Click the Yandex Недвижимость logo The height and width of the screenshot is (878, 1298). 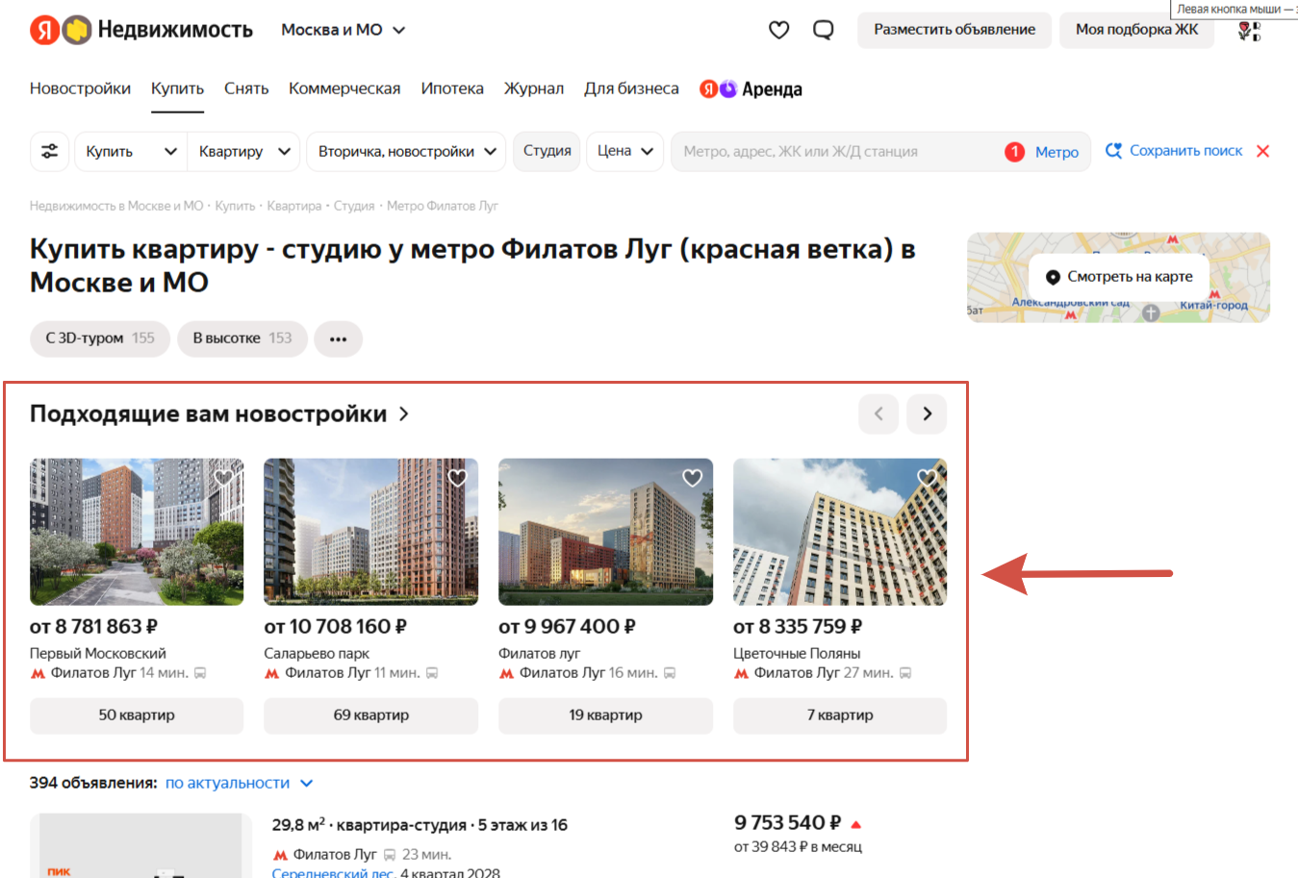pos(141,30)
